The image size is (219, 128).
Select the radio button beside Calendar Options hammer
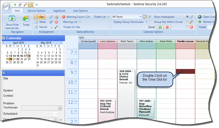point(187,22)
